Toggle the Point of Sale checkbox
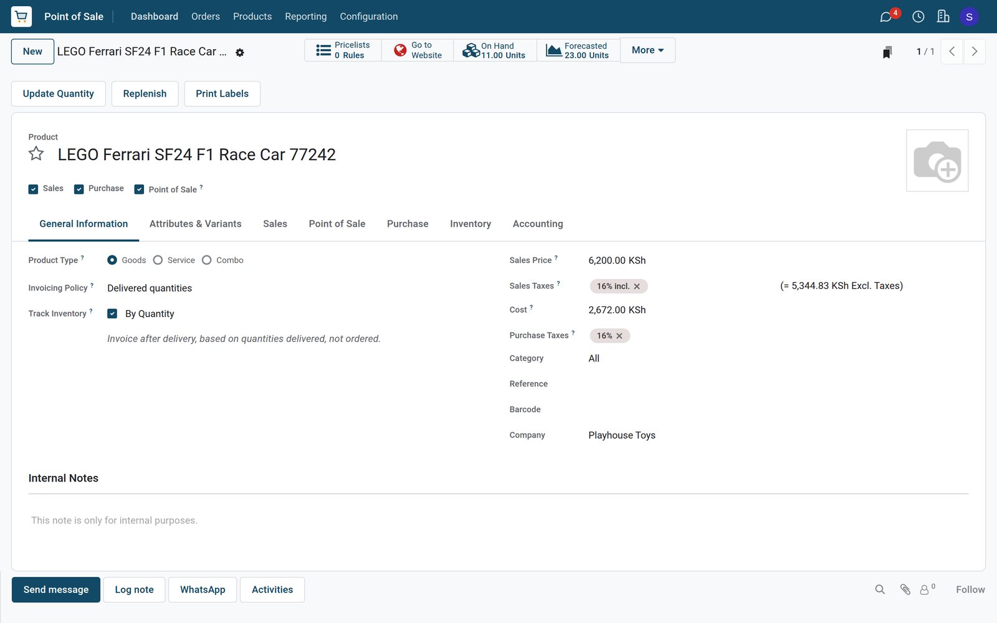Image resolution: width=997 pixels, height=623 pixels. (139, 189)
